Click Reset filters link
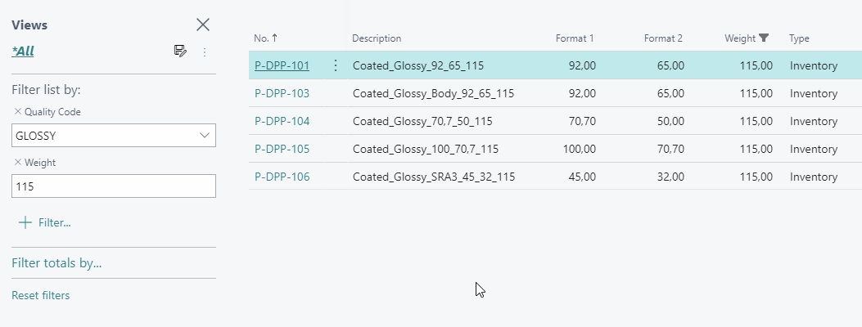862x327 pixels. (x=41, y=296)
